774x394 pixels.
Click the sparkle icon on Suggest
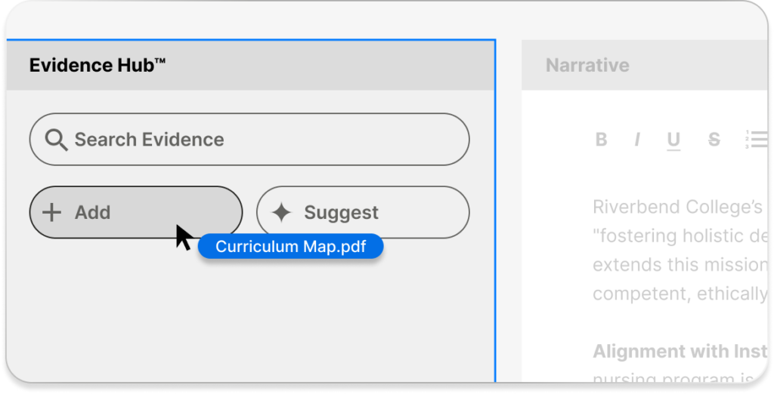pyautogui.click(x=281, y=213)
